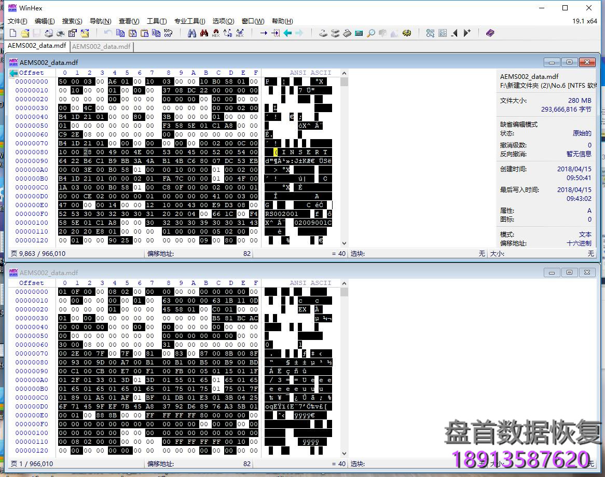Open Find Text blue binoculars icon

coord(192,33)
